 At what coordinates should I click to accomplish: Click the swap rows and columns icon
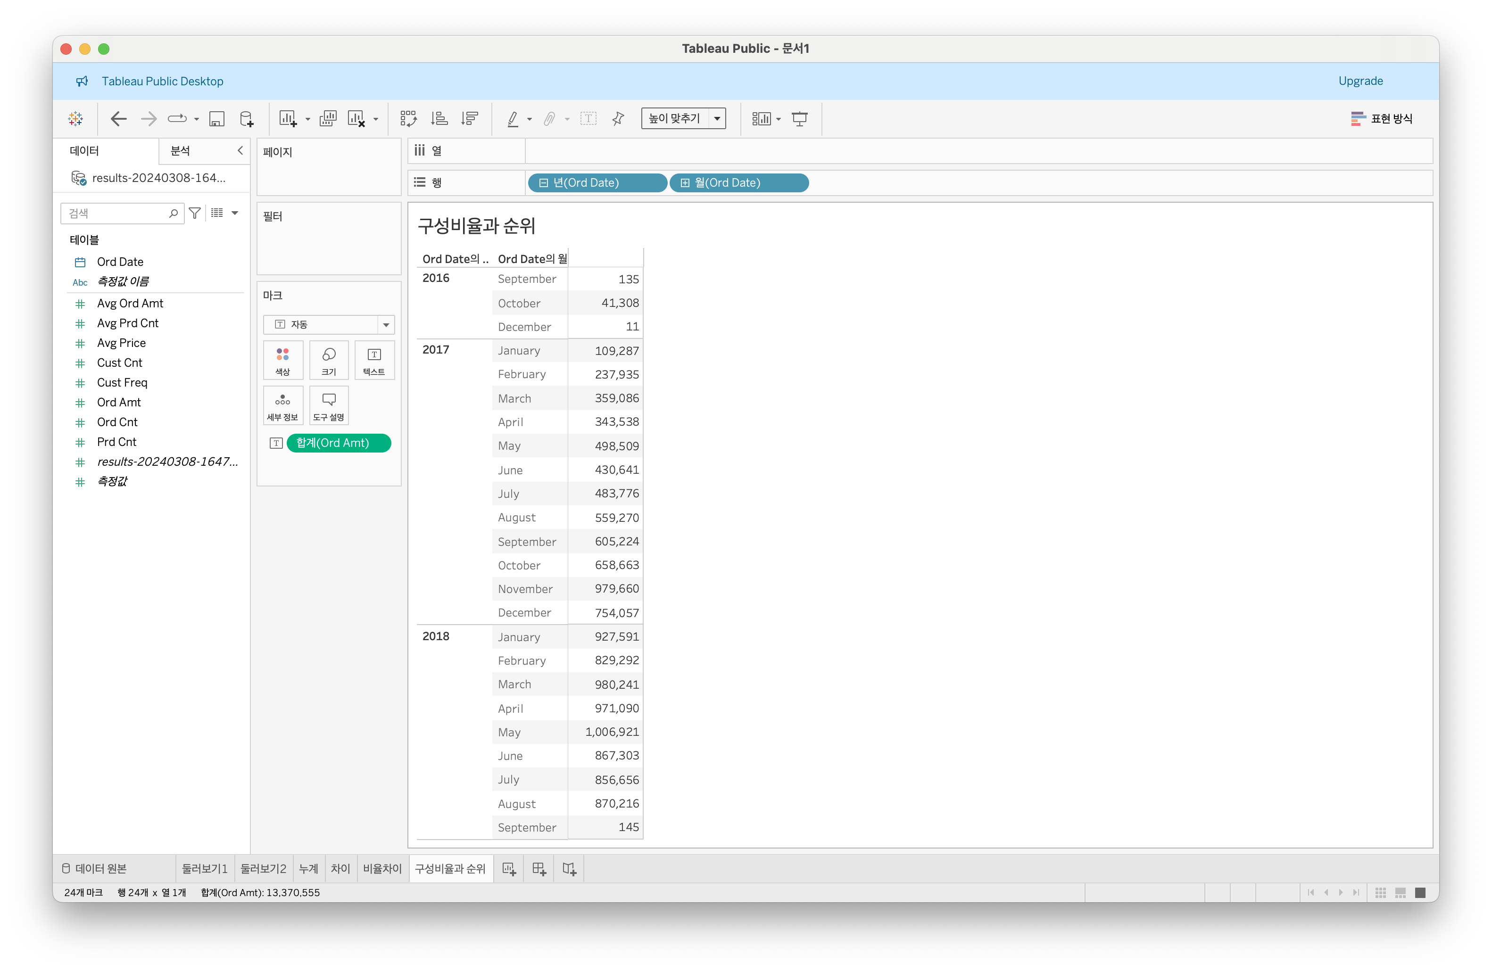pyautogui.click(x=408, y=118)
